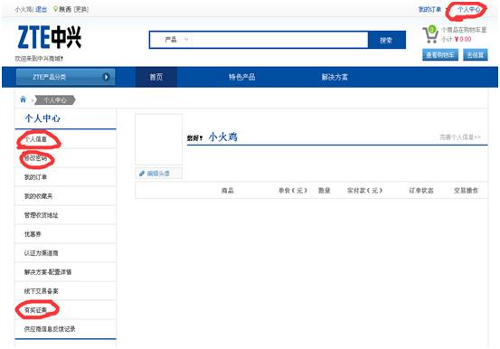Open 我的订单 in the sidebar menu

[36, 177]
